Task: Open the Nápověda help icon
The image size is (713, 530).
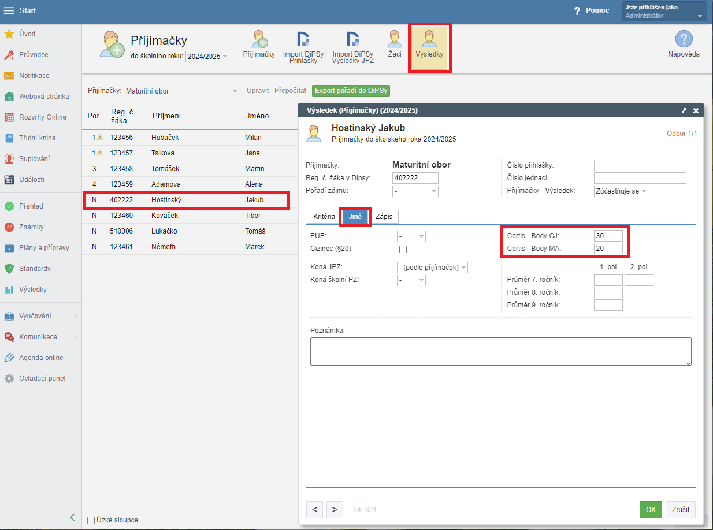Action: [x=684, y=45]
